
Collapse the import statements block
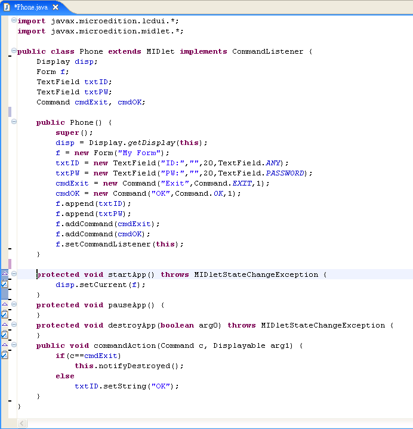tap(14, 20)
